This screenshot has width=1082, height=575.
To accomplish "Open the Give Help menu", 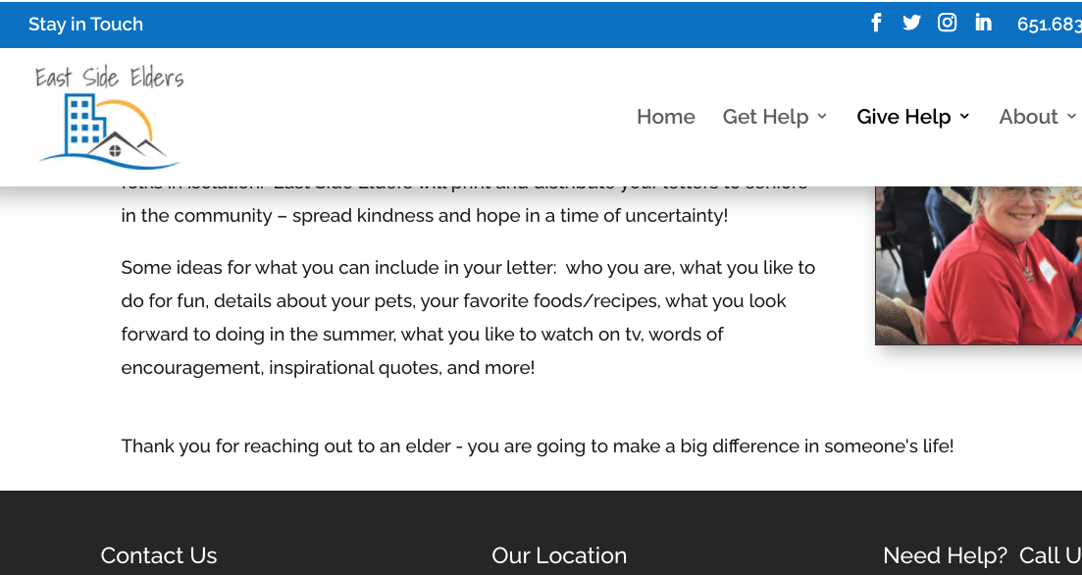I will [x=903, y=117].
